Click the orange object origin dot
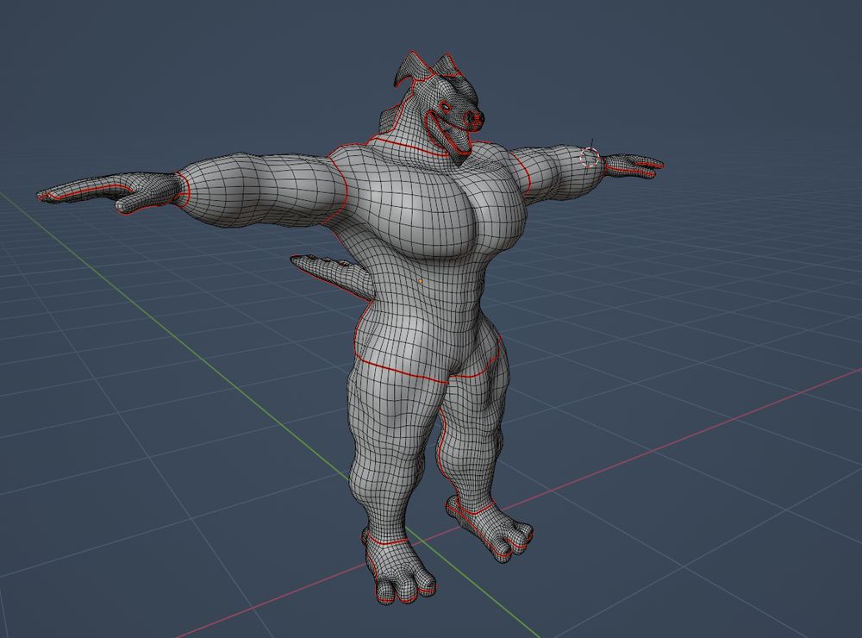862x638 pixels. coord(421,281)
